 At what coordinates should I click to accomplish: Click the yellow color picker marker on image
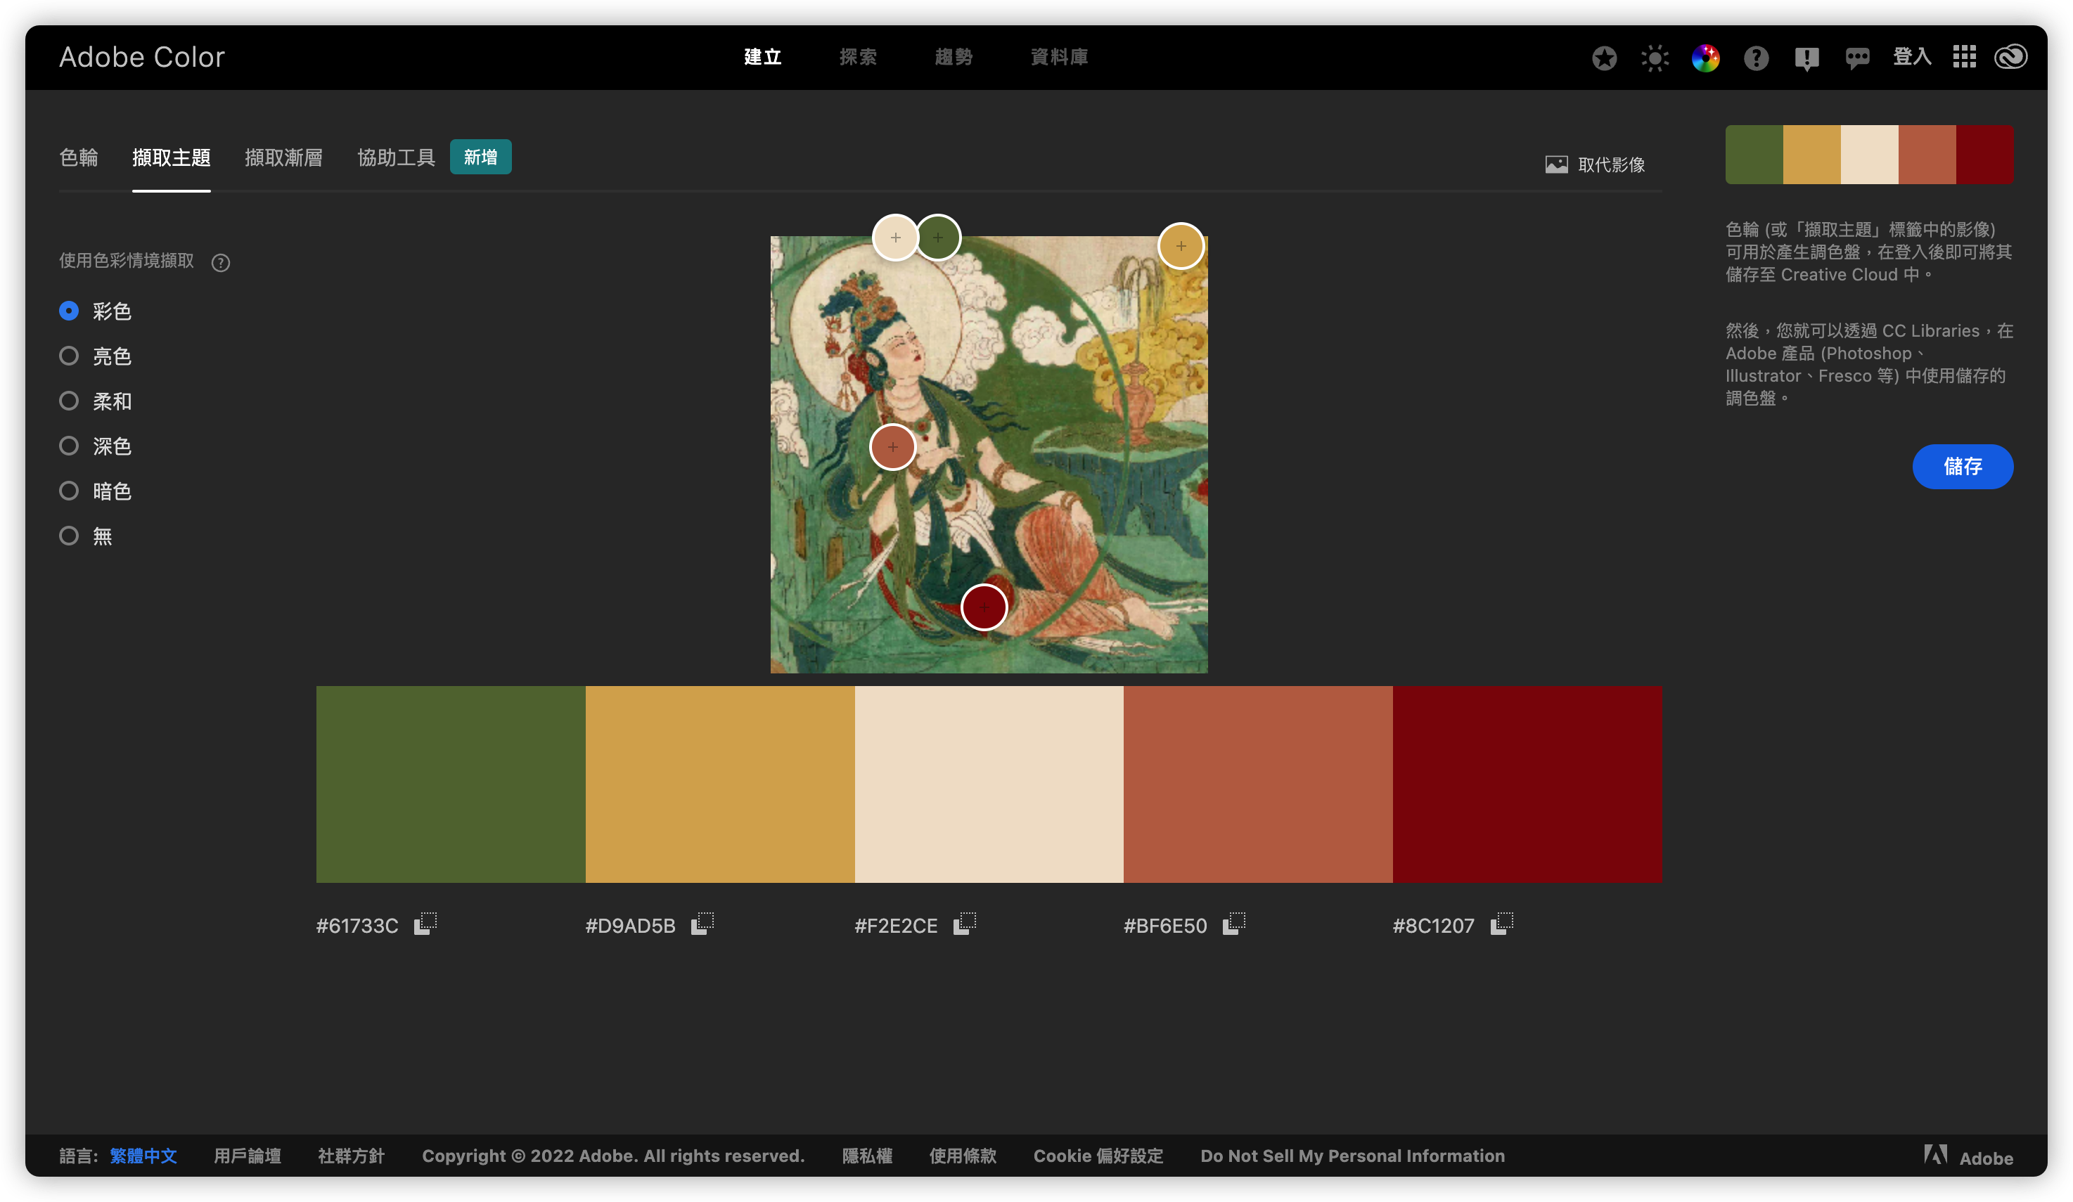(1181, 246)
